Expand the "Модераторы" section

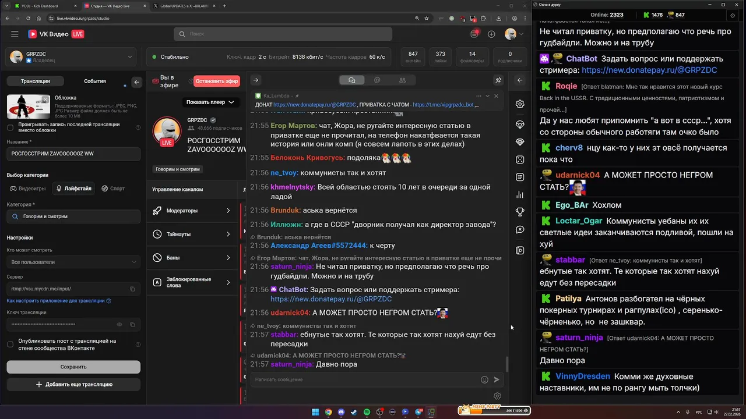point(193,211)
